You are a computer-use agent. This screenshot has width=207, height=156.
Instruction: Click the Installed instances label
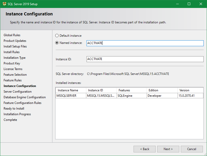[68, 83]
